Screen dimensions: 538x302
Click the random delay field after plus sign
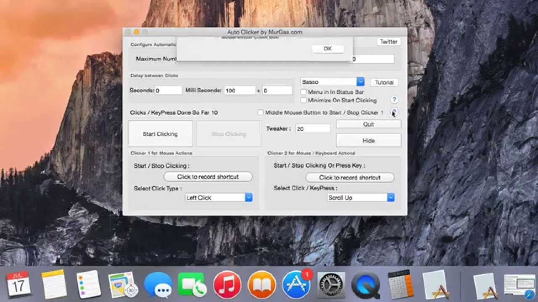point(277,90)
